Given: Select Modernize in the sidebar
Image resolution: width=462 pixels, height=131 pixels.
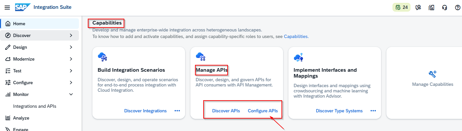Looking at the screenshot, I should (x=39, y=59).
